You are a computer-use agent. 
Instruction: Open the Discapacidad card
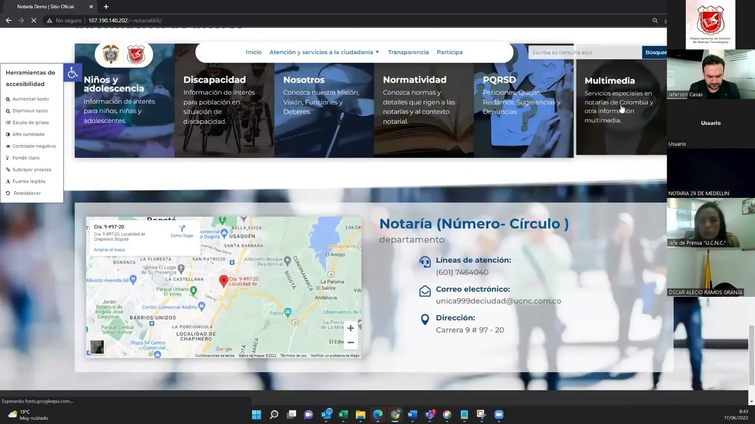point(224,100)
